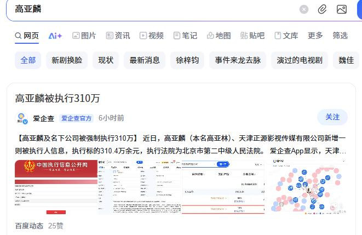Choose the 事件来龙去脉 suggestion chip

238,60
